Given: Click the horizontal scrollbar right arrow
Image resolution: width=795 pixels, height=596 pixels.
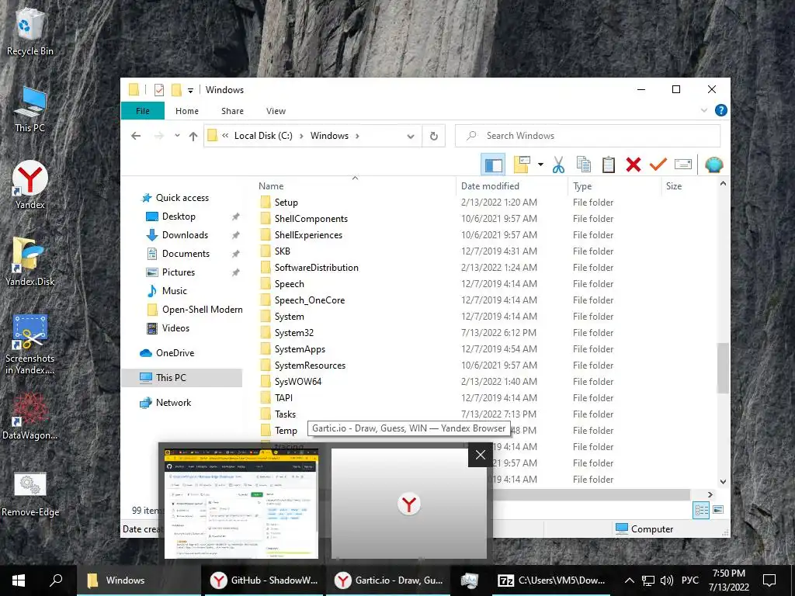Looking at the screenshot, I should click(710, 494).
